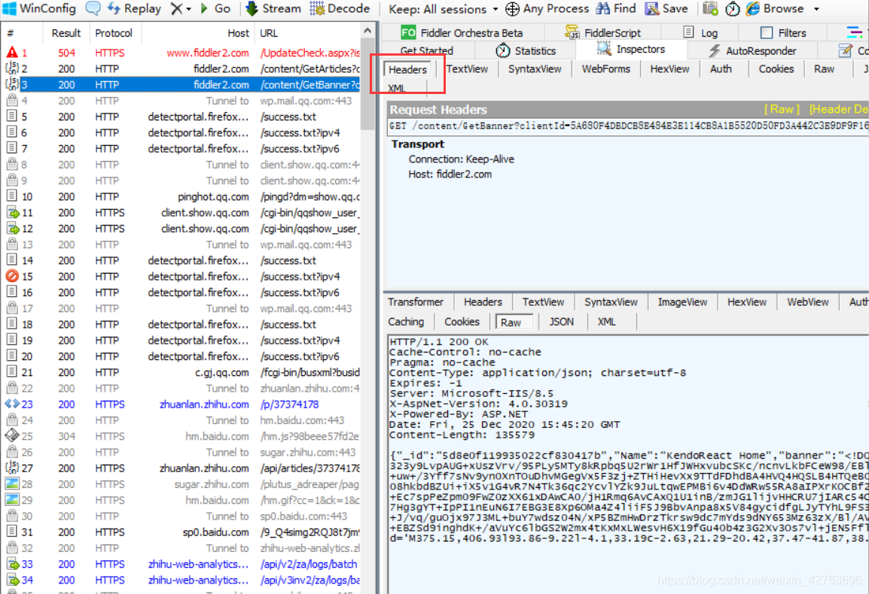Select session 28 image icon
Screen dimensions: 869x594
(11, 483)
